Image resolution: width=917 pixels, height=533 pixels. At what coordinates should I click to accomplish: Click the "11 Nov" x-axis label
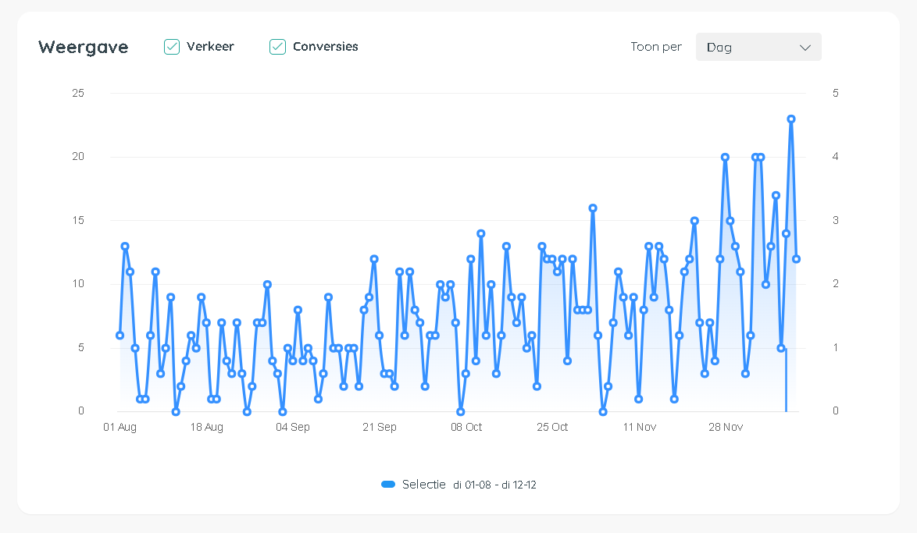(x=639, y=427)
